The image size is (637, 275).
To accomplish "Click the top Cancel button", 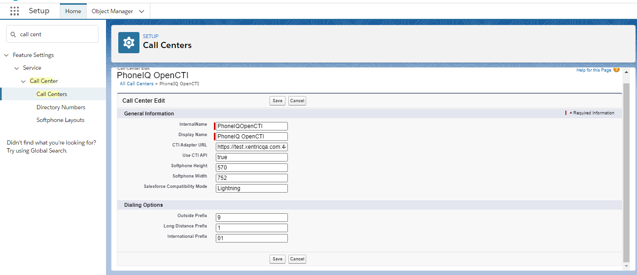I will tap(297, 101).
